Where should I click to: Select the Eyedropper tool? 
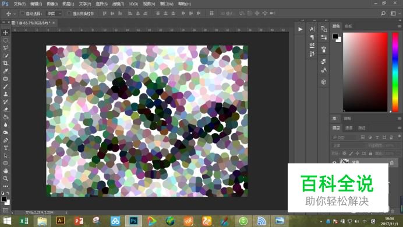coord(5,71)
